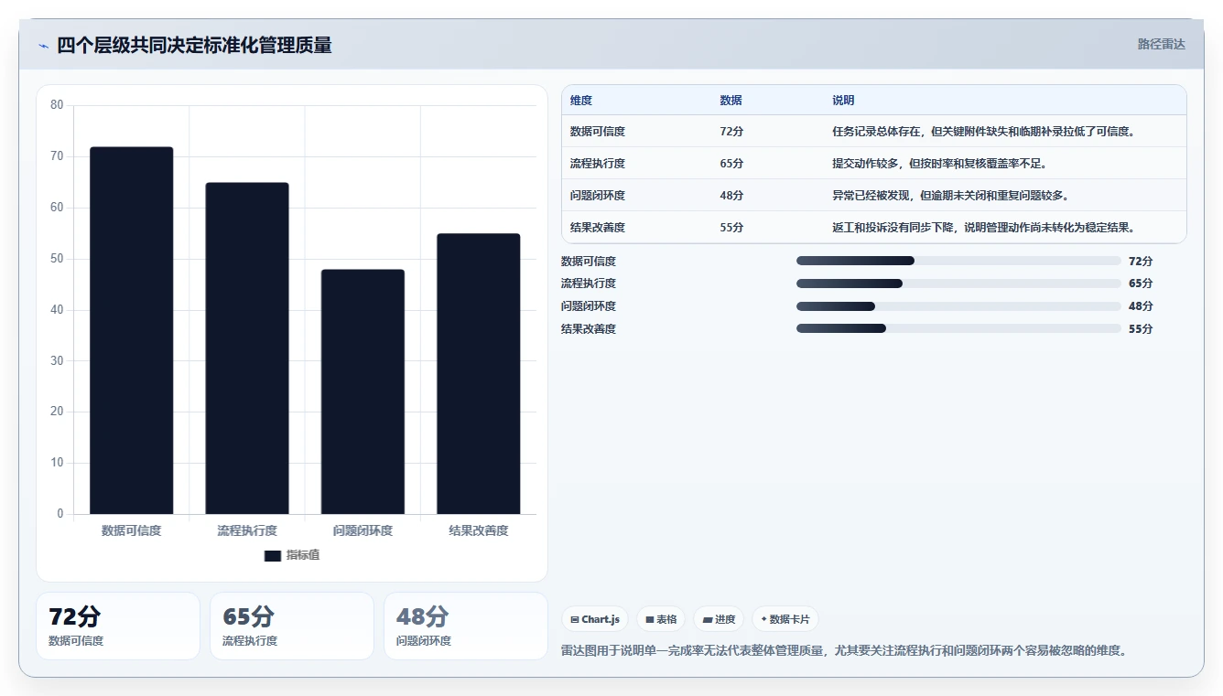The image size is (1223, 696).
Task: Click the description starting 任务记录总体存在
Action: pos(984,132)
